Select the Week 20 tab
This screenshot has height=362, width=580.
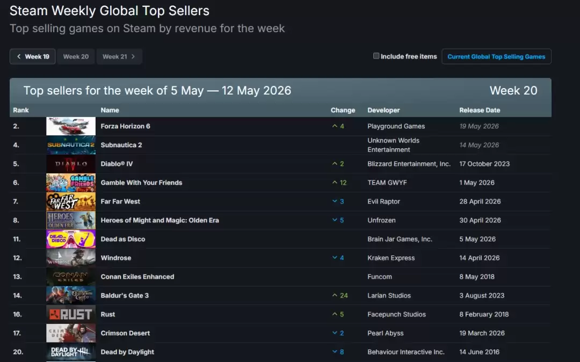point(76,56)
